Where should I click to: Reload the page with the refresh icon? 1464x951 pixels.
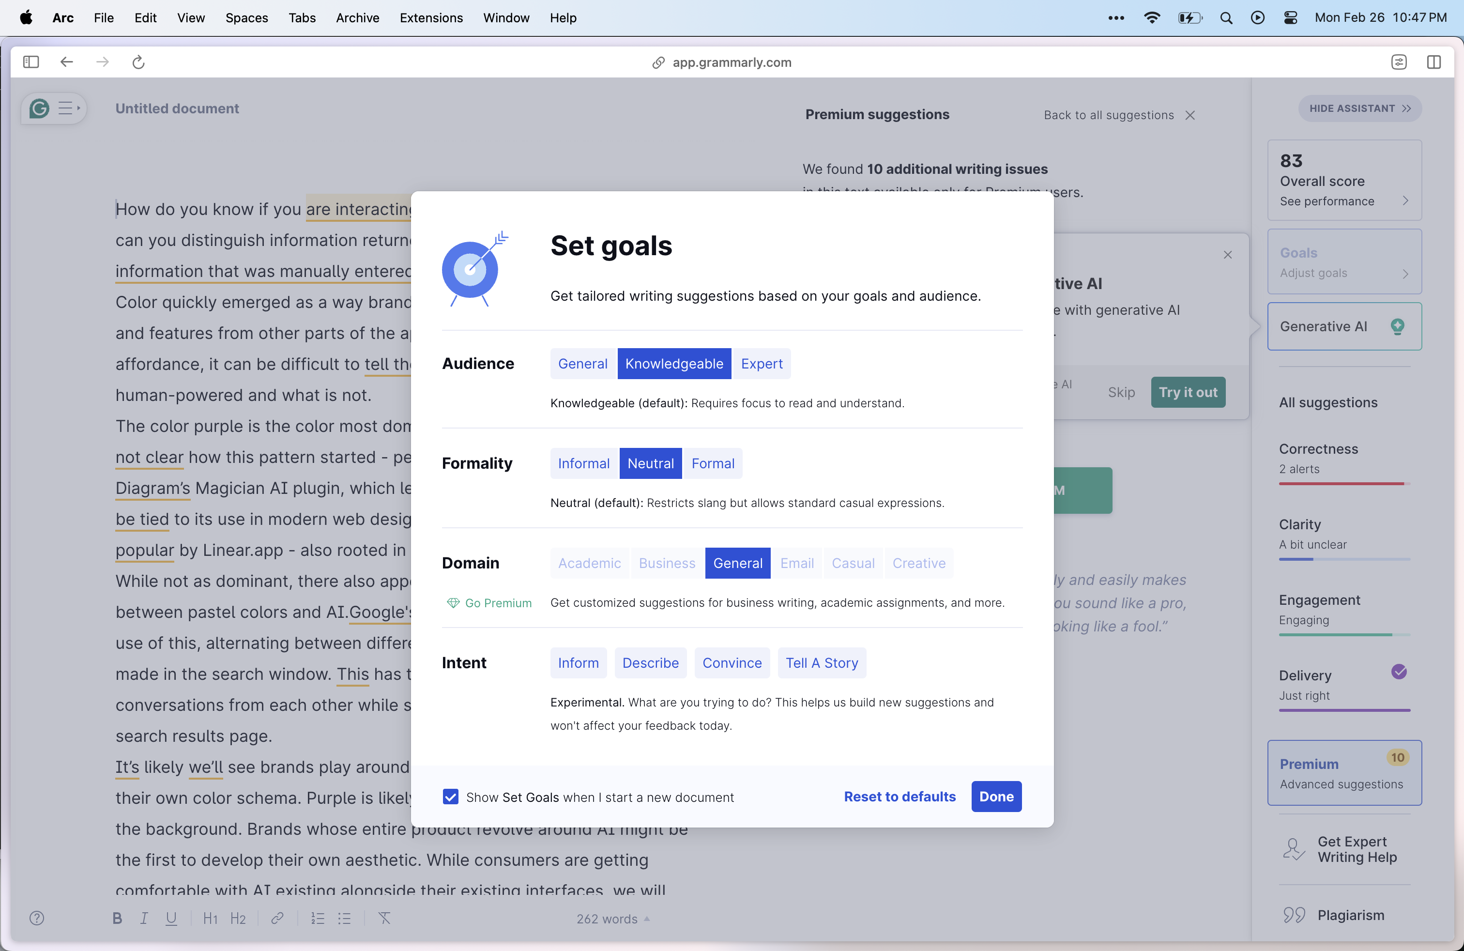(x=138, y=62)
